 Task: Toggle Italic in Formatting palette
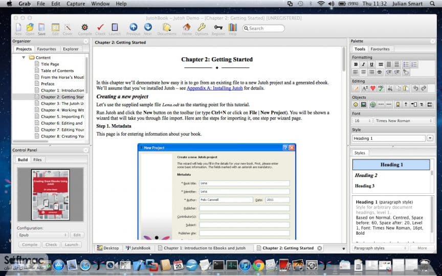364,64
